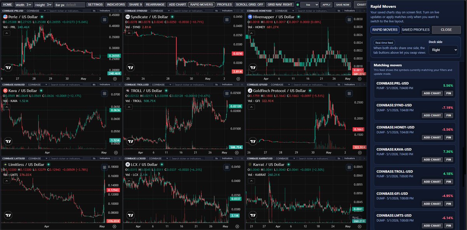Click market status dot beside Kava title

click(x=40, y=91)
